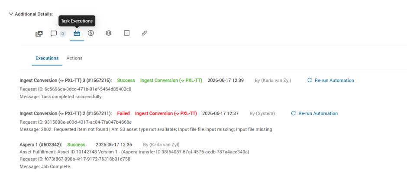Click the refresh icon on failed execution row
Screen dimensions: 407x178
click(293, 113)
